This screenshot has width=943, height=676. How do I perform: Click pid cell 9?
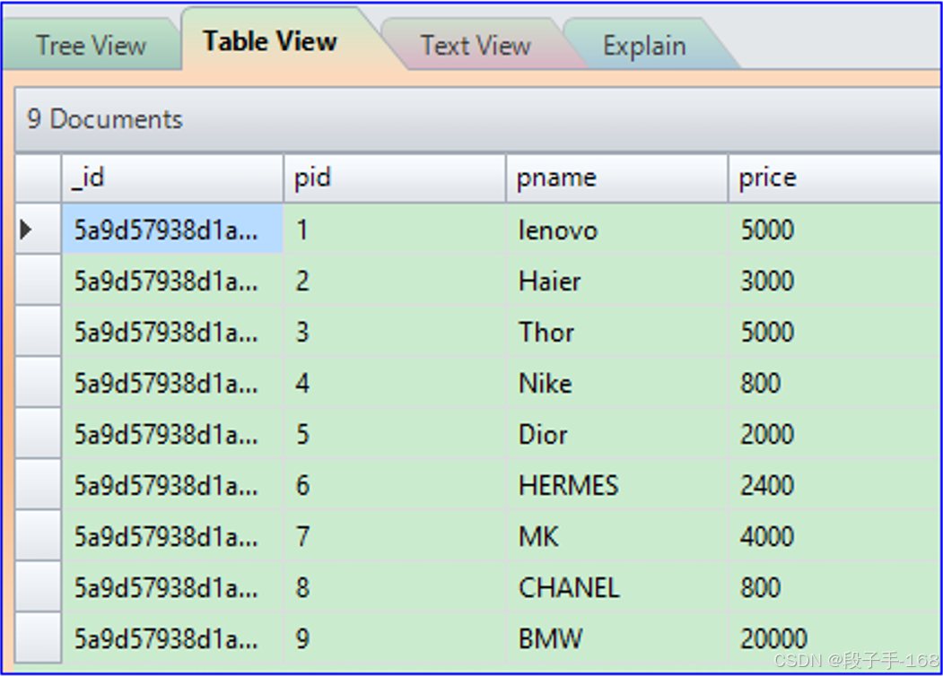point(395,637)
